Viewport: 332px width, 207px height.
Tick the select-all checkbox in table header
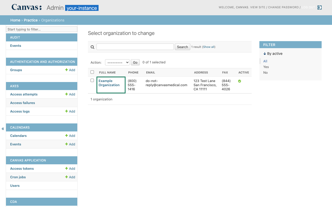(x=92, y=72)
